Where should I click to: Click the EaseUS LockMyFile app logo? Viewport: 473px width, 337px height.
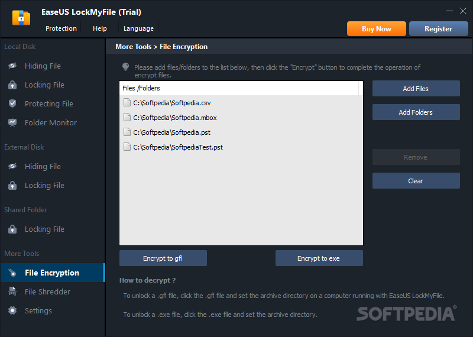[x=21, y=18]
